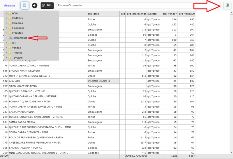Screen dimensions: 233x159
Task: Click the Cadastro tree label
Action: click(x=17, y=18)
